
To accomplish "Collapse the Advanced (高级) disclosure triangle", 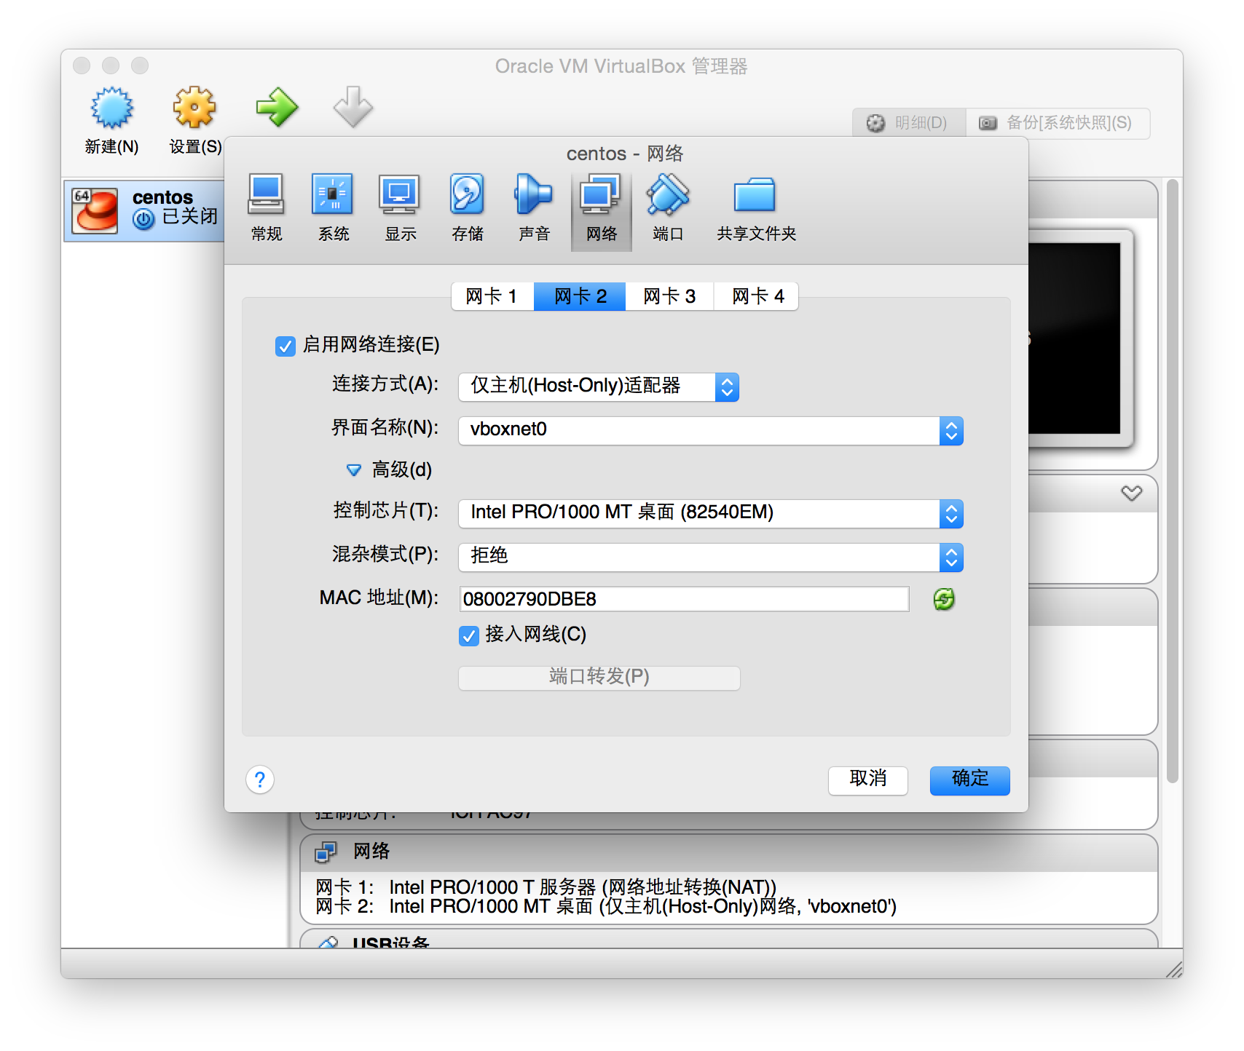I will [353, 470].
